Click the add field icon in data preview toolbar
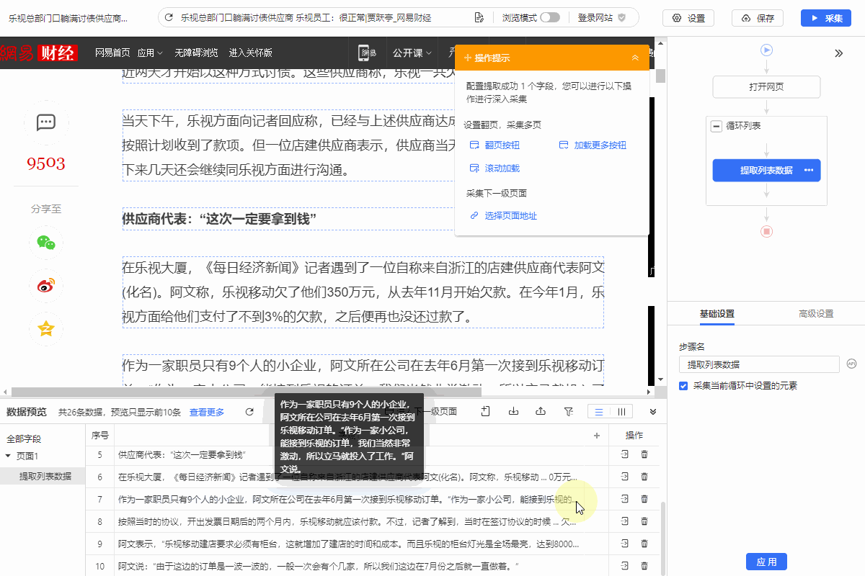Image resolution: width=865 pixels, height=576 pixels. point(486,412)
